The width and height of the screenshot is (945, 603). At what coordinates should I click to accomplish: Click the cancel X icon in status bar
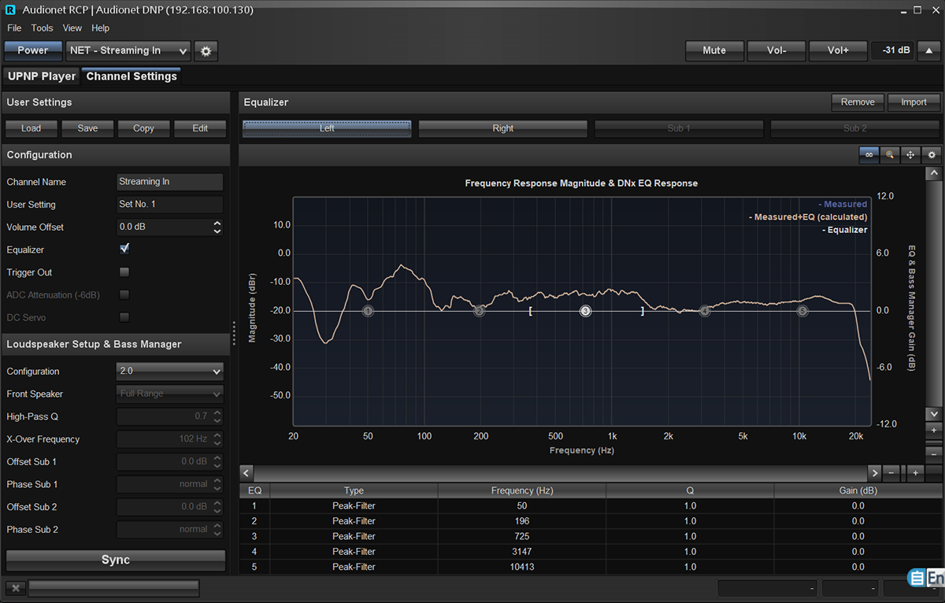tap(16, 588)
